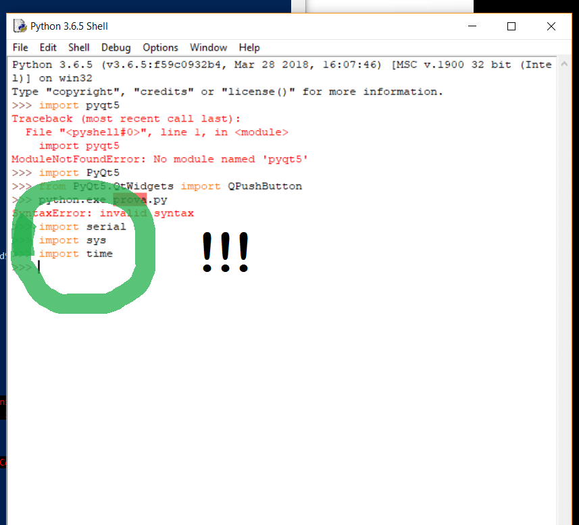The width and height of the screenshot is (579, 525).
Task: Minimize the Python 3.6.5 Shell window
Action: (472, 26)
